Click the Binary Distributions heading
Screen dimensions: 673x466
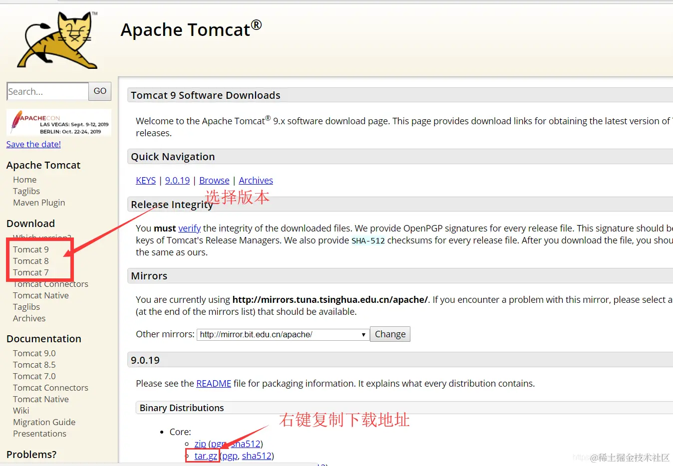[182, 408]
